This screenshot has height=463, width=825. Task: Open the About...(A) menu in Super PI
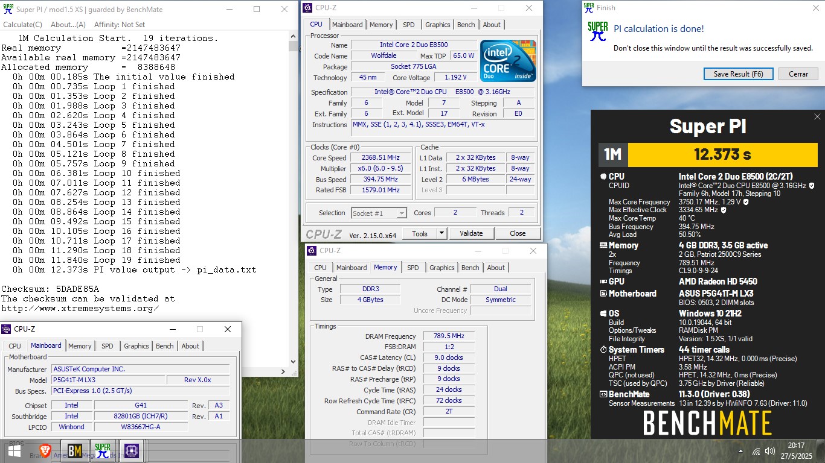pos(68,25)
